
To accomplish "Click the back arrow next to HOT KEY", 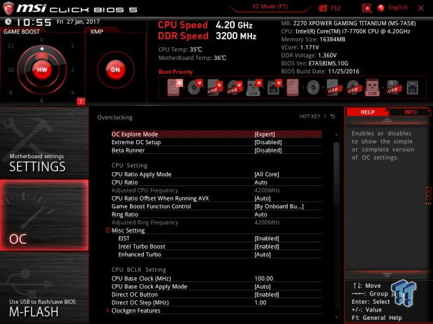I will pyautogui.click(x=332, y=116).
